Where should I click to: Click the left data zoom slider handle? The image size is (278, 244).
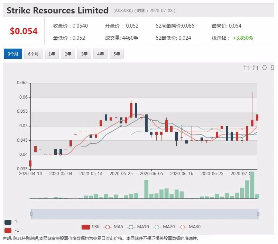pyautogui.click(x=31, y=214)
